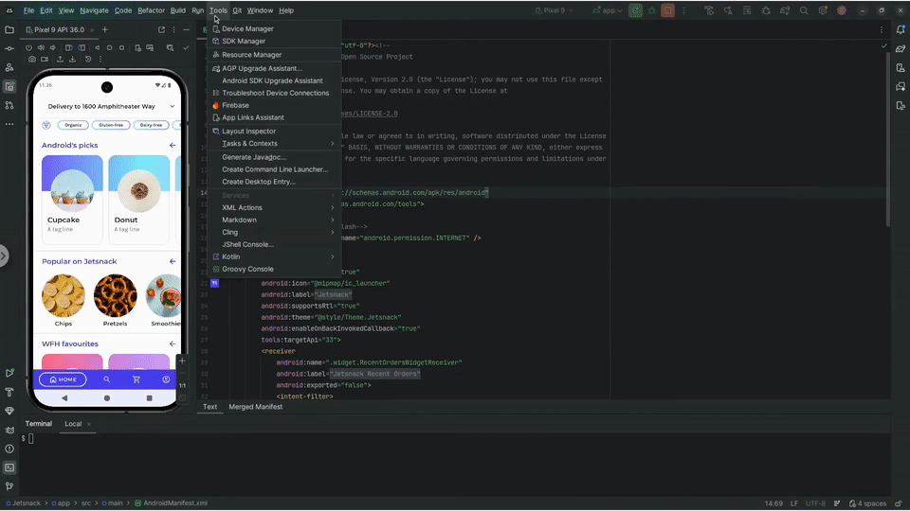Toggle the Dairy-free filter chip

click(x=152, y=125)
